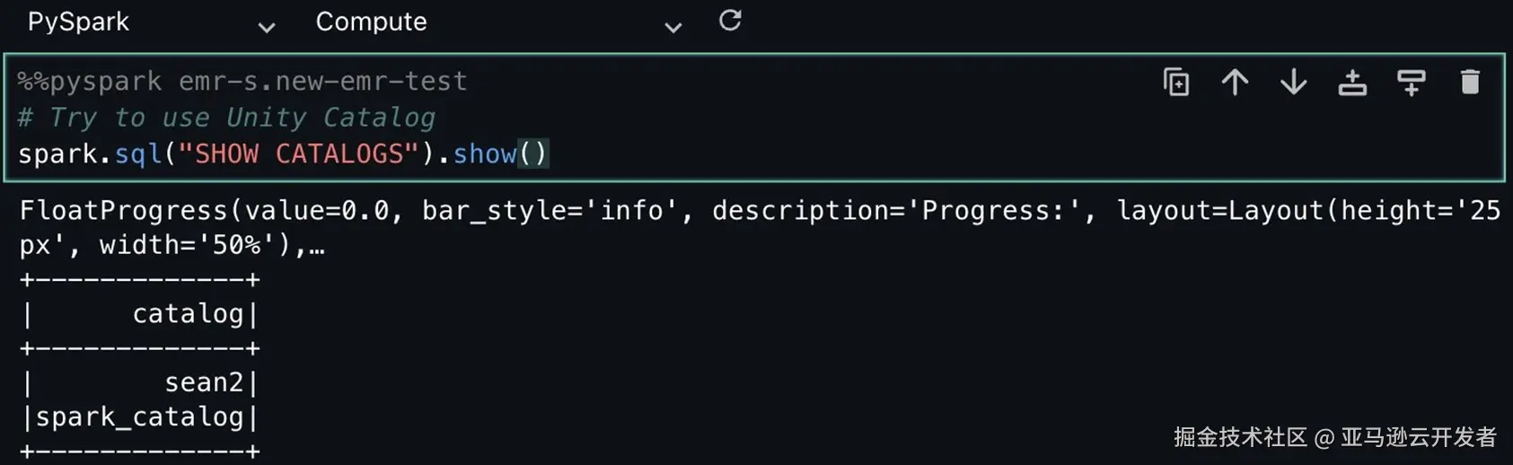Duplicate the current notebook cell
Screen dimensions: 1513x465
[1176, 83]
